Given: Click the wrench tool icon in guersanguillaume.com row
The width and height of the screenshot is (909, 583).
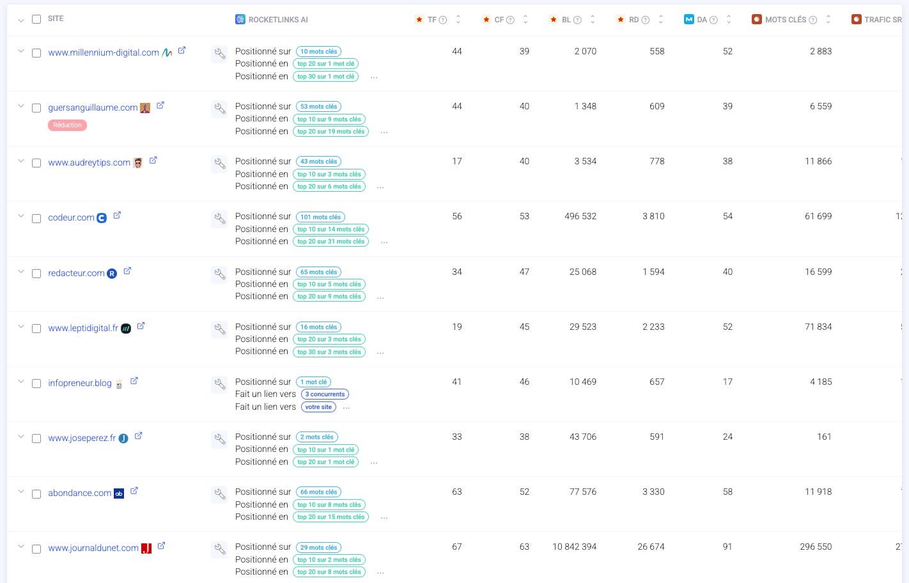Looking at the screenshot, I should (219, 109).
